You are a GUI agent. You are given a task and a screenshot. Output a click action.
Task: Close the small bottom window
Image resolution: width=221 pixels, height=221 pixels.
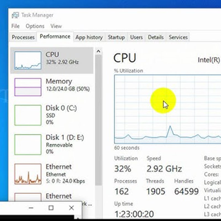coord(72,208)
